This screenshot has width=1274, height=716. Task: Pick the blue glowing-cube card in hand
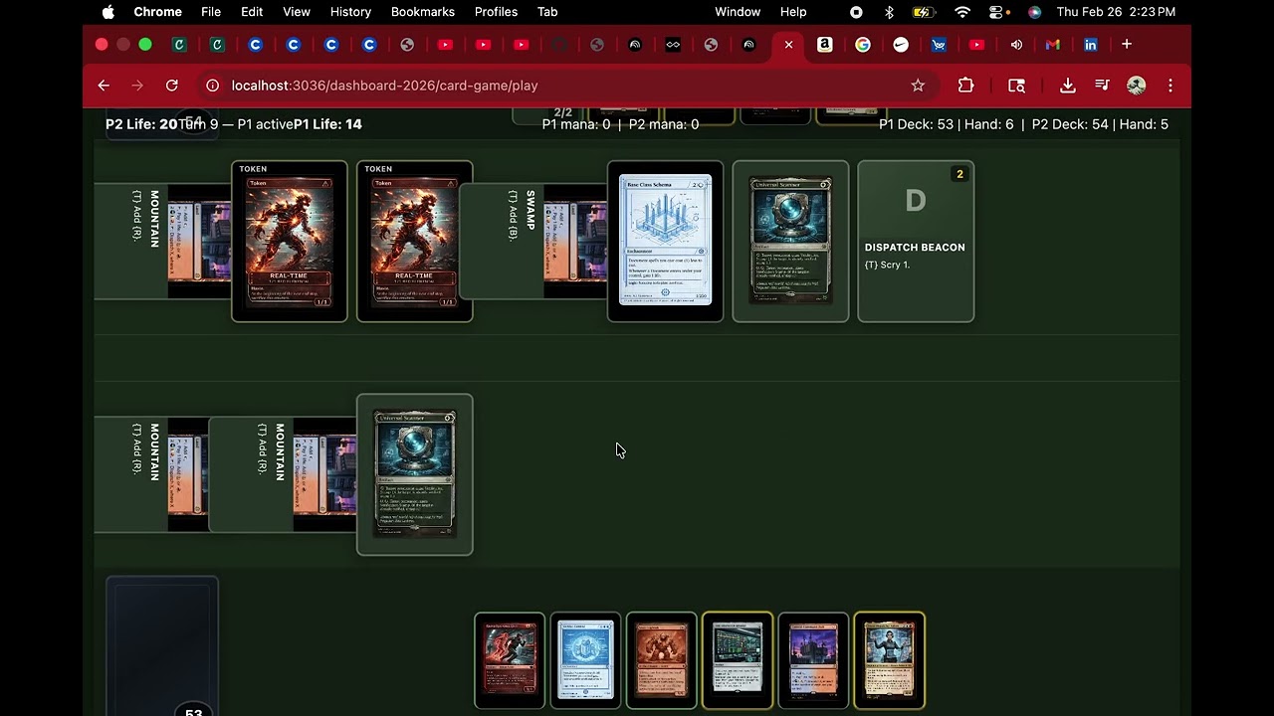pyautogui.click(x=585, y=660)
